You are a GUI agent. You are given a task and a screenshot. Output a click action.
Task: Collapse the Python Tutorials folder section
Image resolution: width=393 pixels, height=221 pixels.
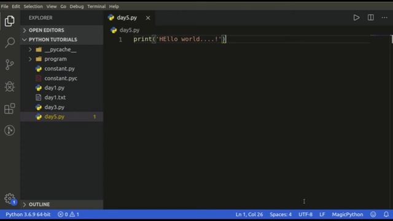coord(61,39)
